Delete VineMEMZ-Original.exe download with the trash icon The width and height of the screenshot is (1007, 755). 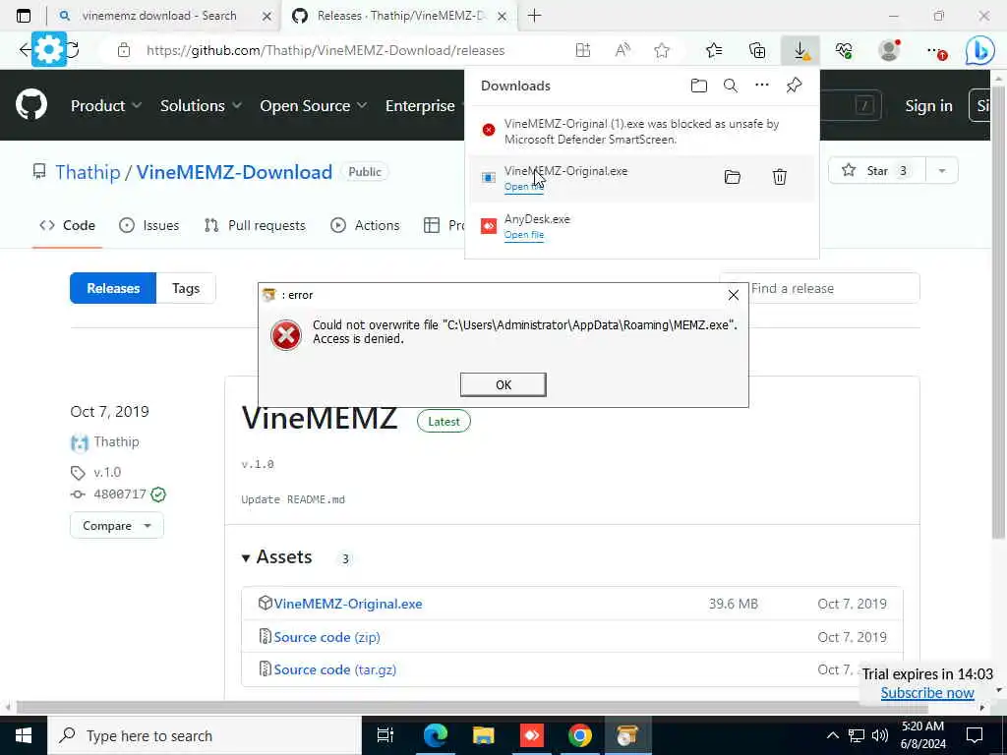click(780, 177)
